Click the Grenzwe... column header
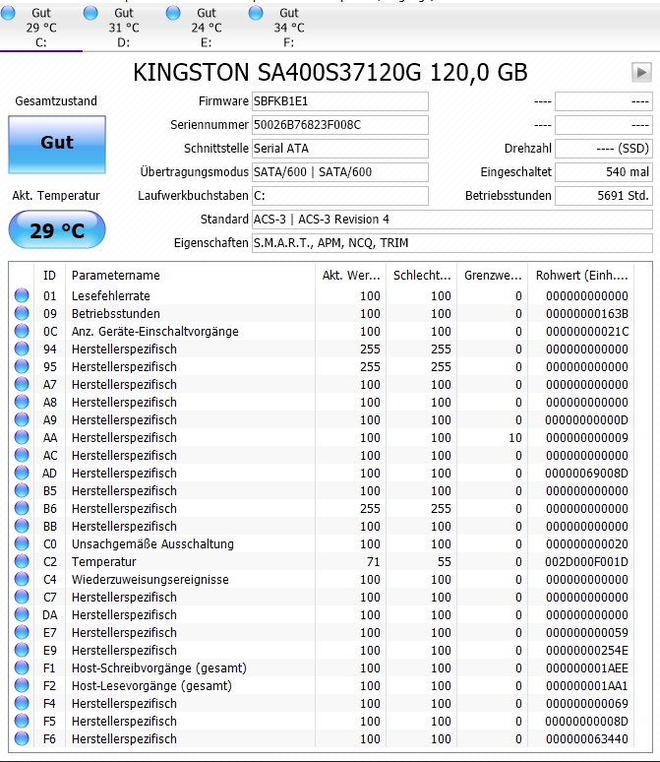Image resolution: width=660 pixels, height=762 pixels. tap(493, 276)
